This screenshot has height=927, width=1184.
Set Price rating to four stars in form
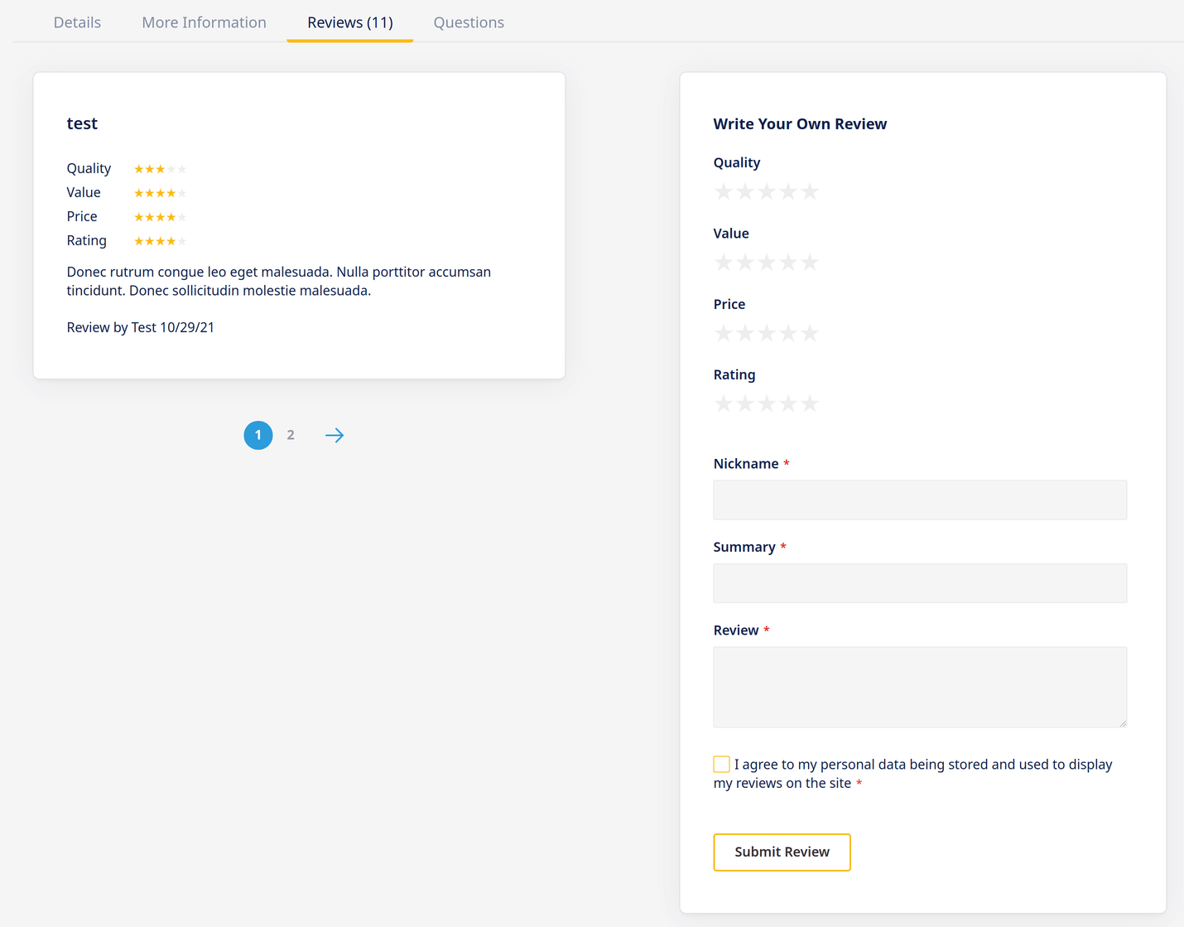click(788, 333)
